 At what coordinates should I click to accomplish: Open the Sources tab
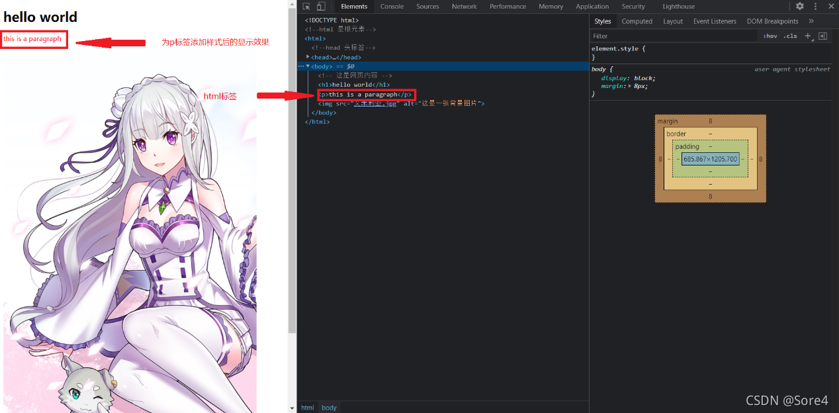click(x=427, y=7)
